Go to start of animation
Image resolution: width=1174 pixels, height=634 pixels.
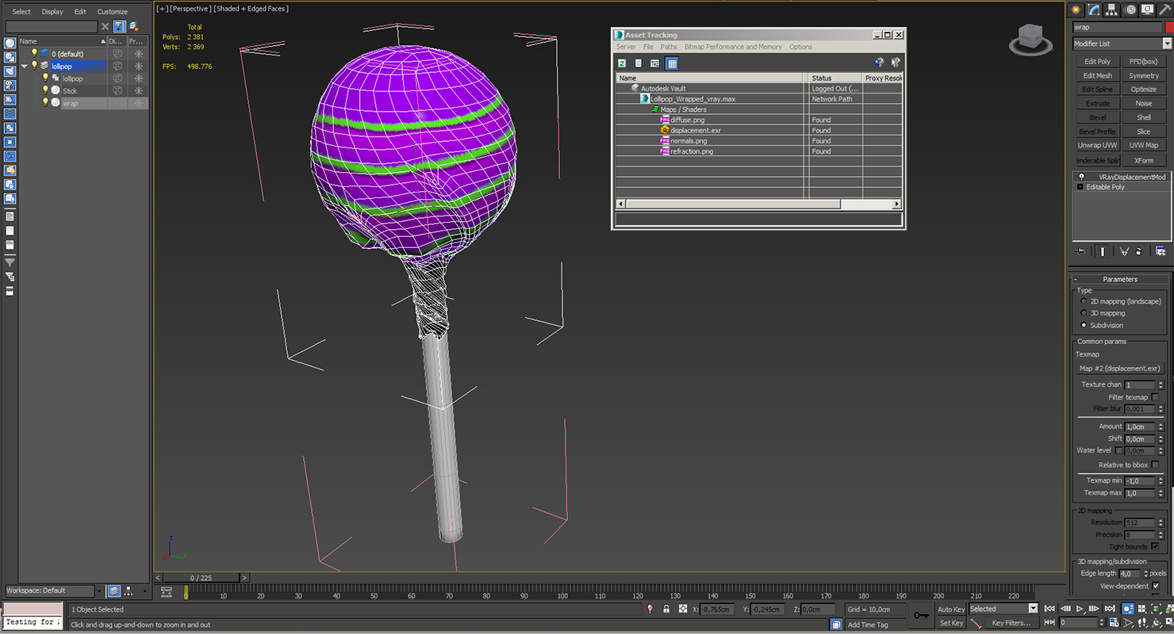(1050, 609)
